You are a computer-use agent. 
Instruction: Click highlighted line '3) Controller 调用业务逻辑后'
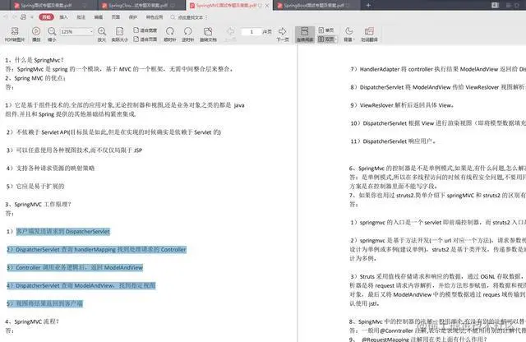point(75,267)
